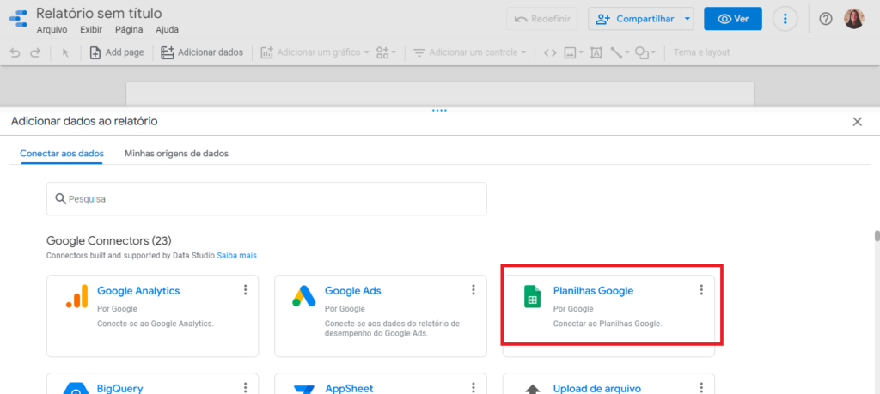
Task: Open community visualizations components dropdown
Action: pyautogui.click(x=386, y=52)
